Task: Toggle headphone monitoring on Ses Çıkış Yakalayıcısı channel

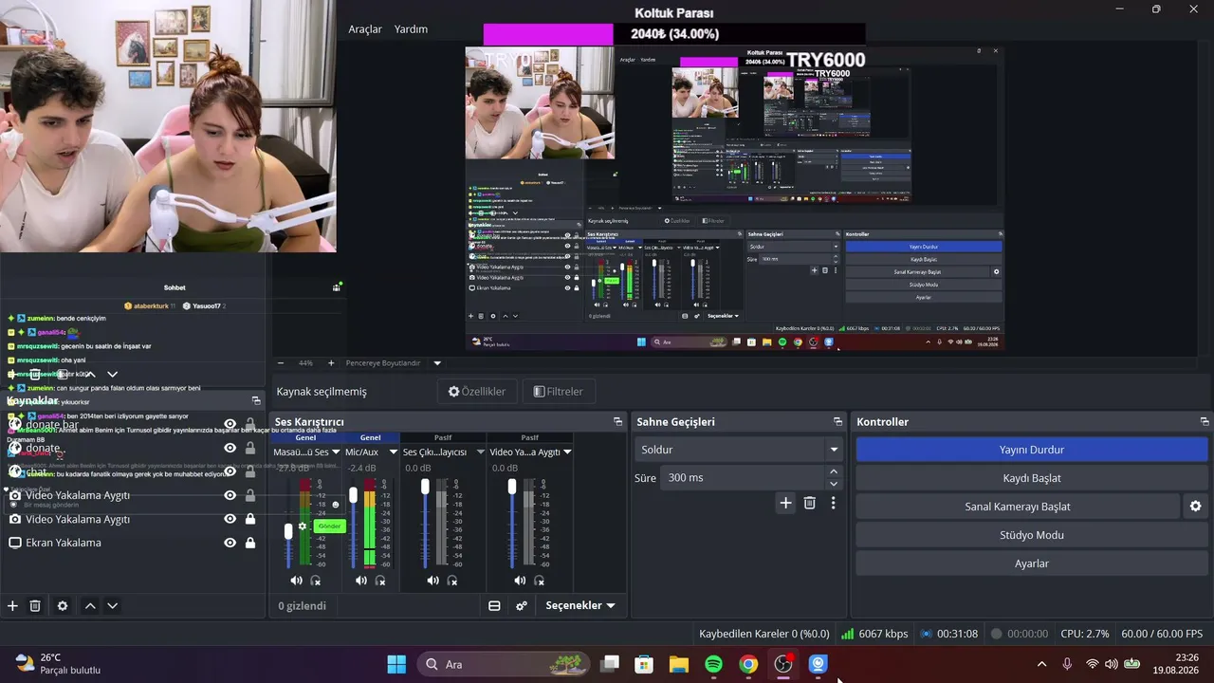Action: (x=452, y=581)
